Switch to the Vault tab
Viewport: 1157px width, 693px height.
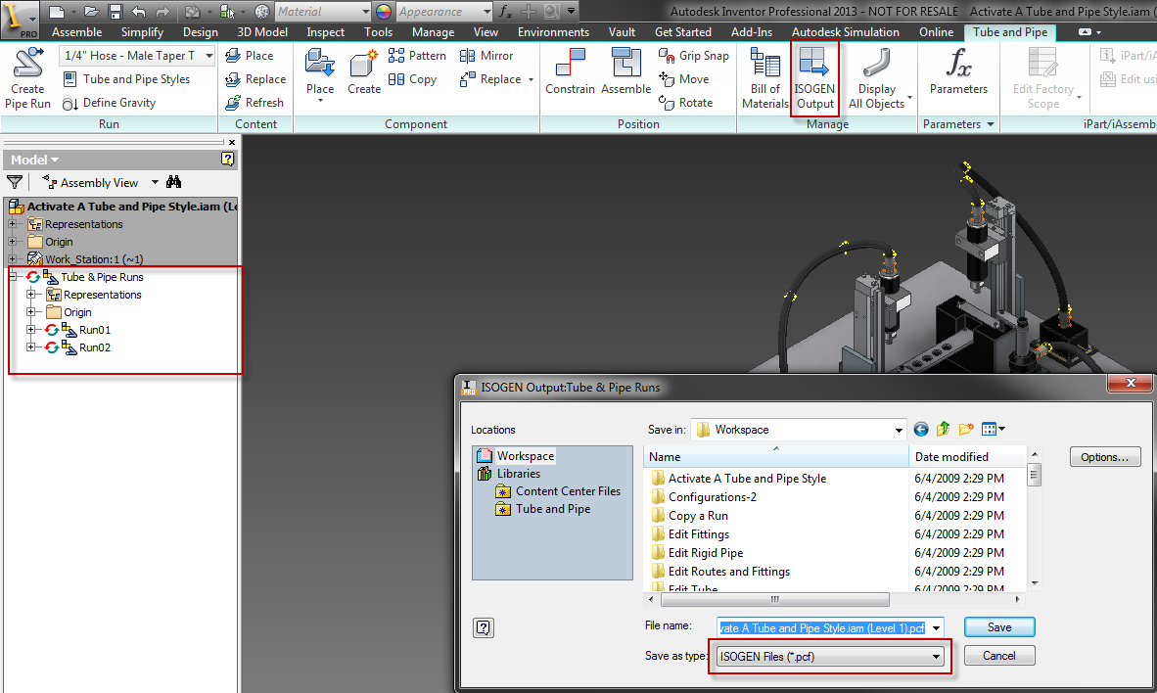click(x=622, y=31)
